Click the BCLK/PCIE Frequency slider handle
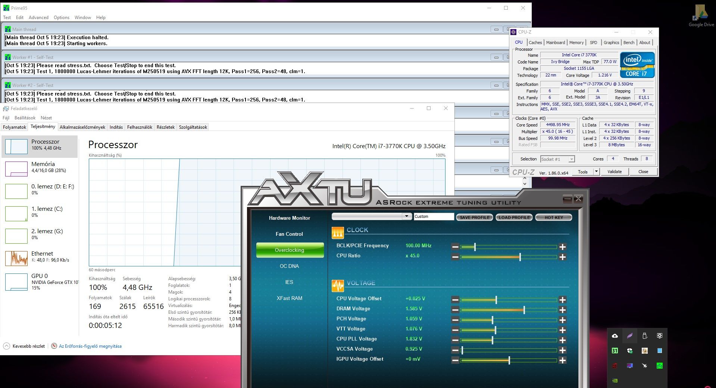Screen dimensions: 716x388 [x=475, y=247]
